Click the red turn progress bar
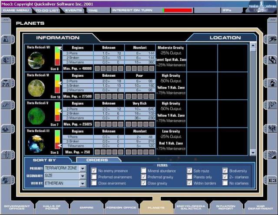 [177, 10]
